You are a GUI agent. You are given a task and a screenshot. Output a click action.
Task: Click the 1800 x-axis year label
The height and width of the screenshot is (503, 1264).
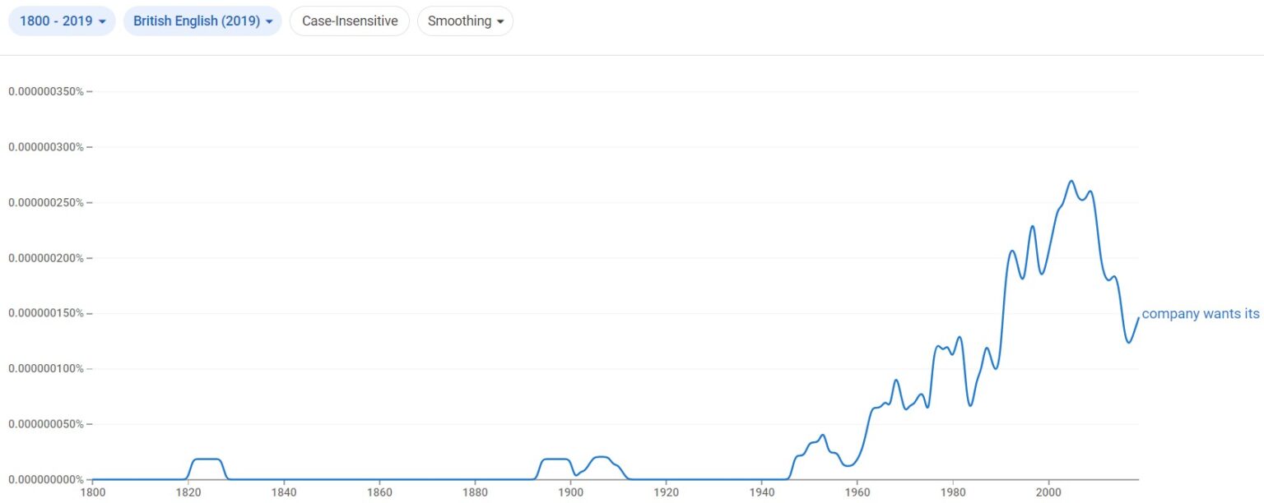[x=93, y=493]
